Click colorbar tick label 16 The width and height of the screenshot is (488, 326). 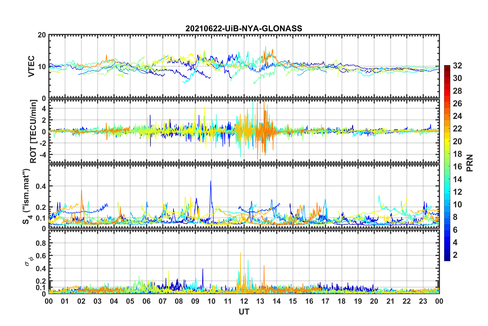click(x=457, y=167)
